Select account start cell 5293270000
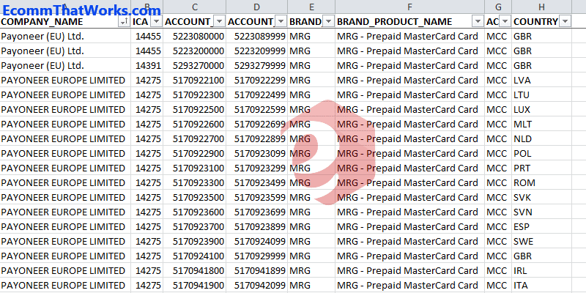This screenshot has height=293, width=586. coord(195,65)
